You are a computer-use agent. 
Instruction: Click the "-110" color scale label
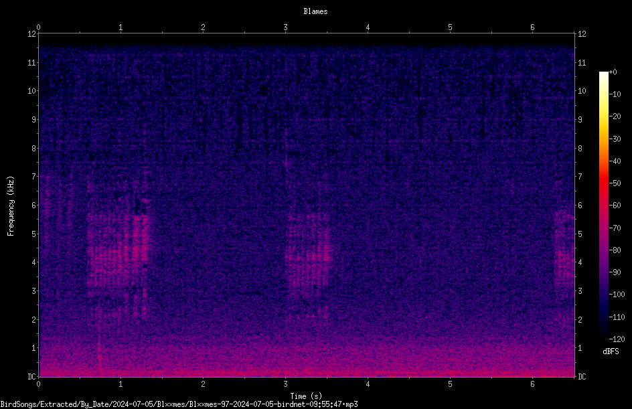point(617,317)
